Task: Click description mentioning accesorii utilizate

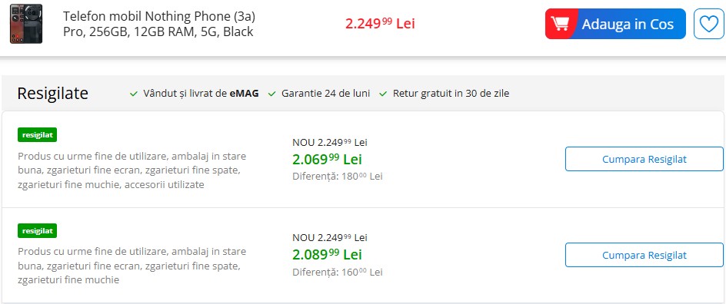Action: [x=132, y=170]
